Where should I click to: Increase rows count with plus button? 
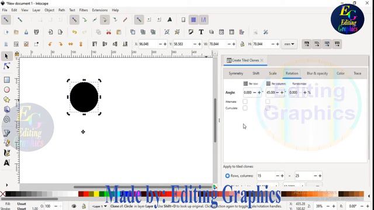282,176
